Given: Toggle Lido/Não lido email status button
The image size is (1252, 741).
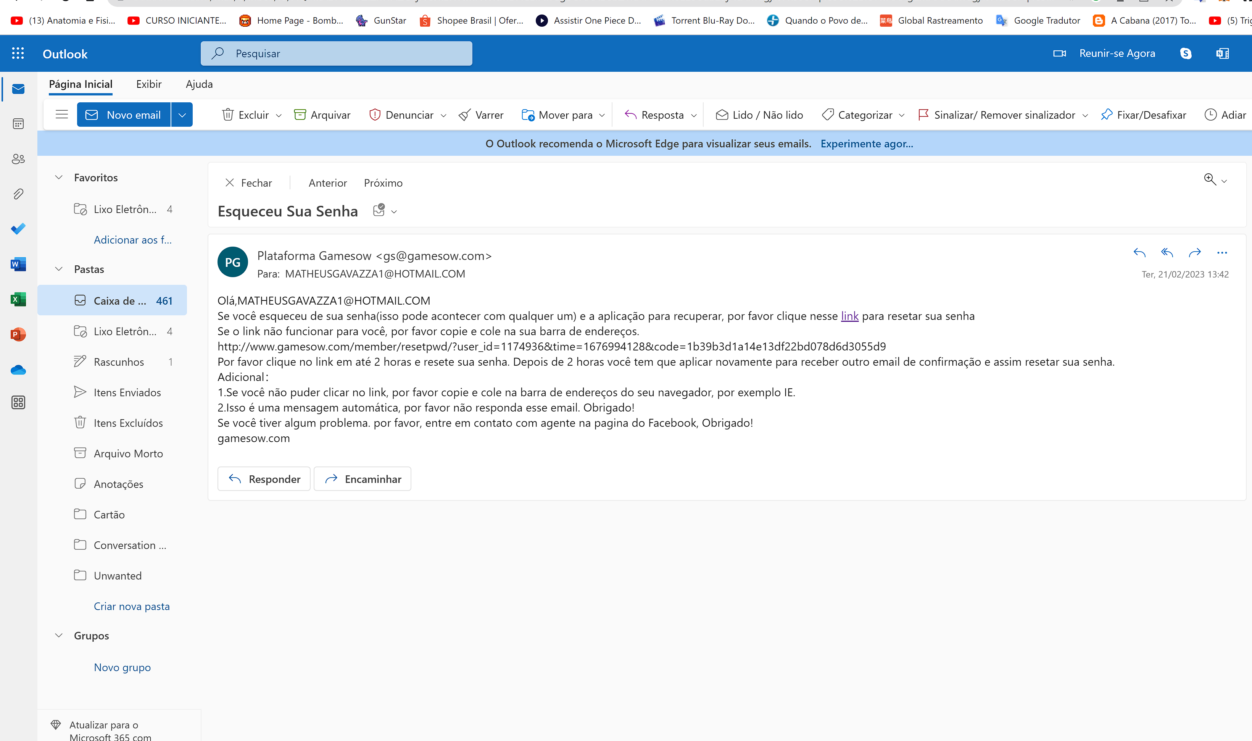Looking at the screenshot, I should click(x=757, y=114).
